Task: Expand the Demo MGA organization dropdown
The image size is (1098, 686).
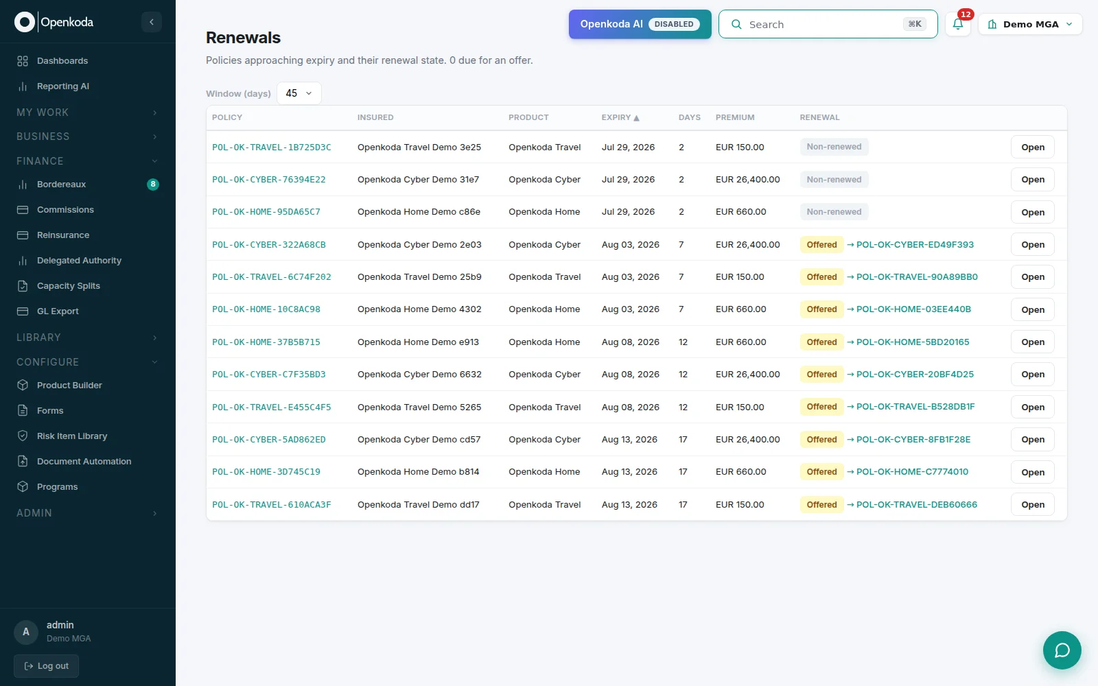Action: (1030, 24)
